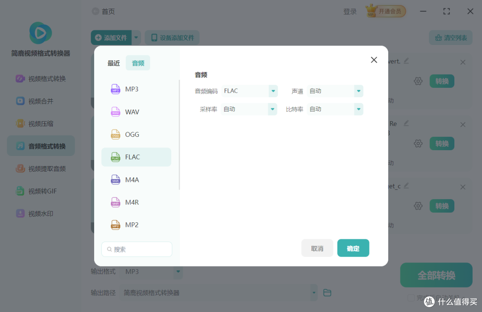Viewport: 482px width, 312px height.
Task: Remove the second file with X
Action: click(463, 125)
